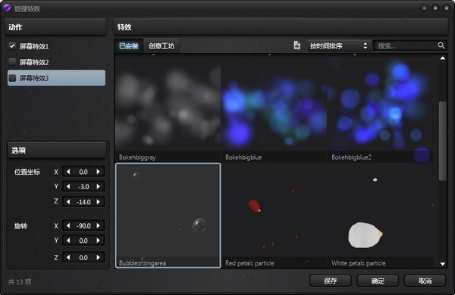Click the search magnifier icon
This screenshot has width=455, height=295.
(441, 45)
